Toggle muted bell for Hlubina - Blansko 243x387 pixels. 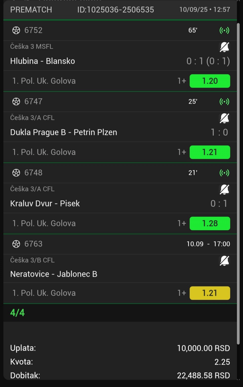(224, 47)
